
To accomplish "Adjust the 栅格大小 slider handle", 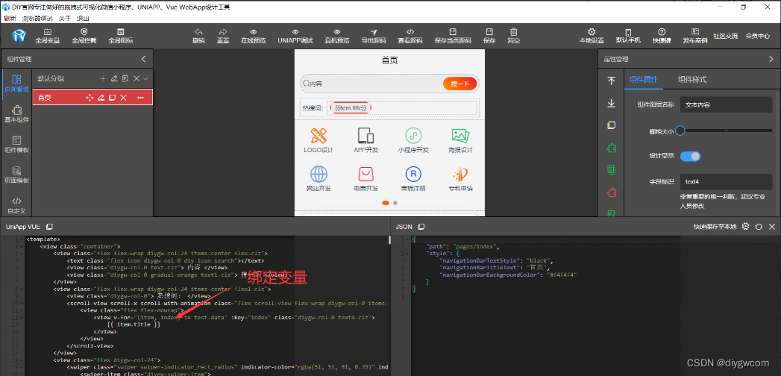I will 680,131.
